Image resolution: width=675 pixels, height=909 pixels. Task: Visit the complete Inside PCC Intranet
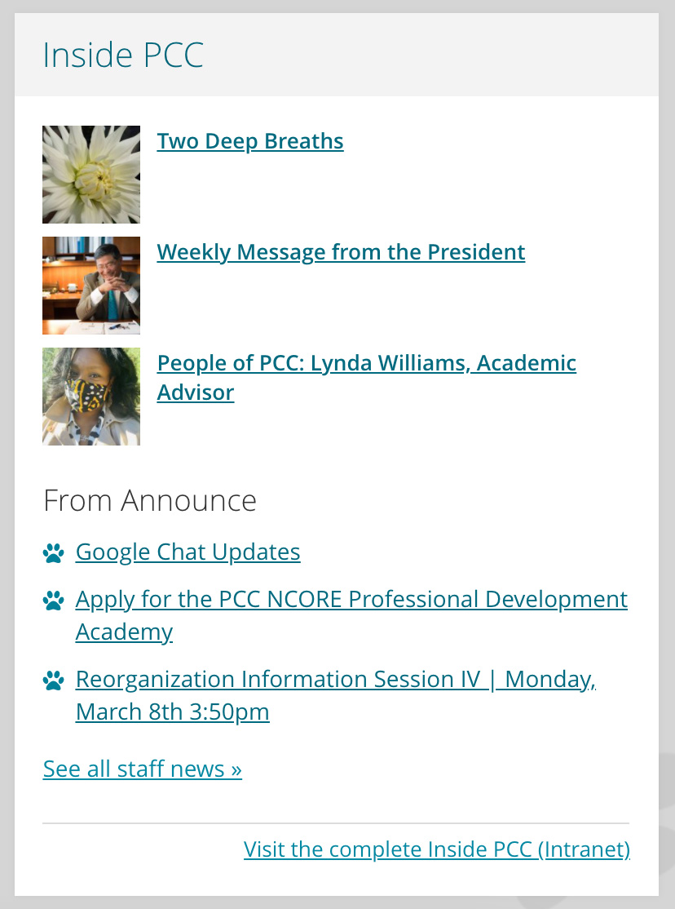[x=437, y=849]
